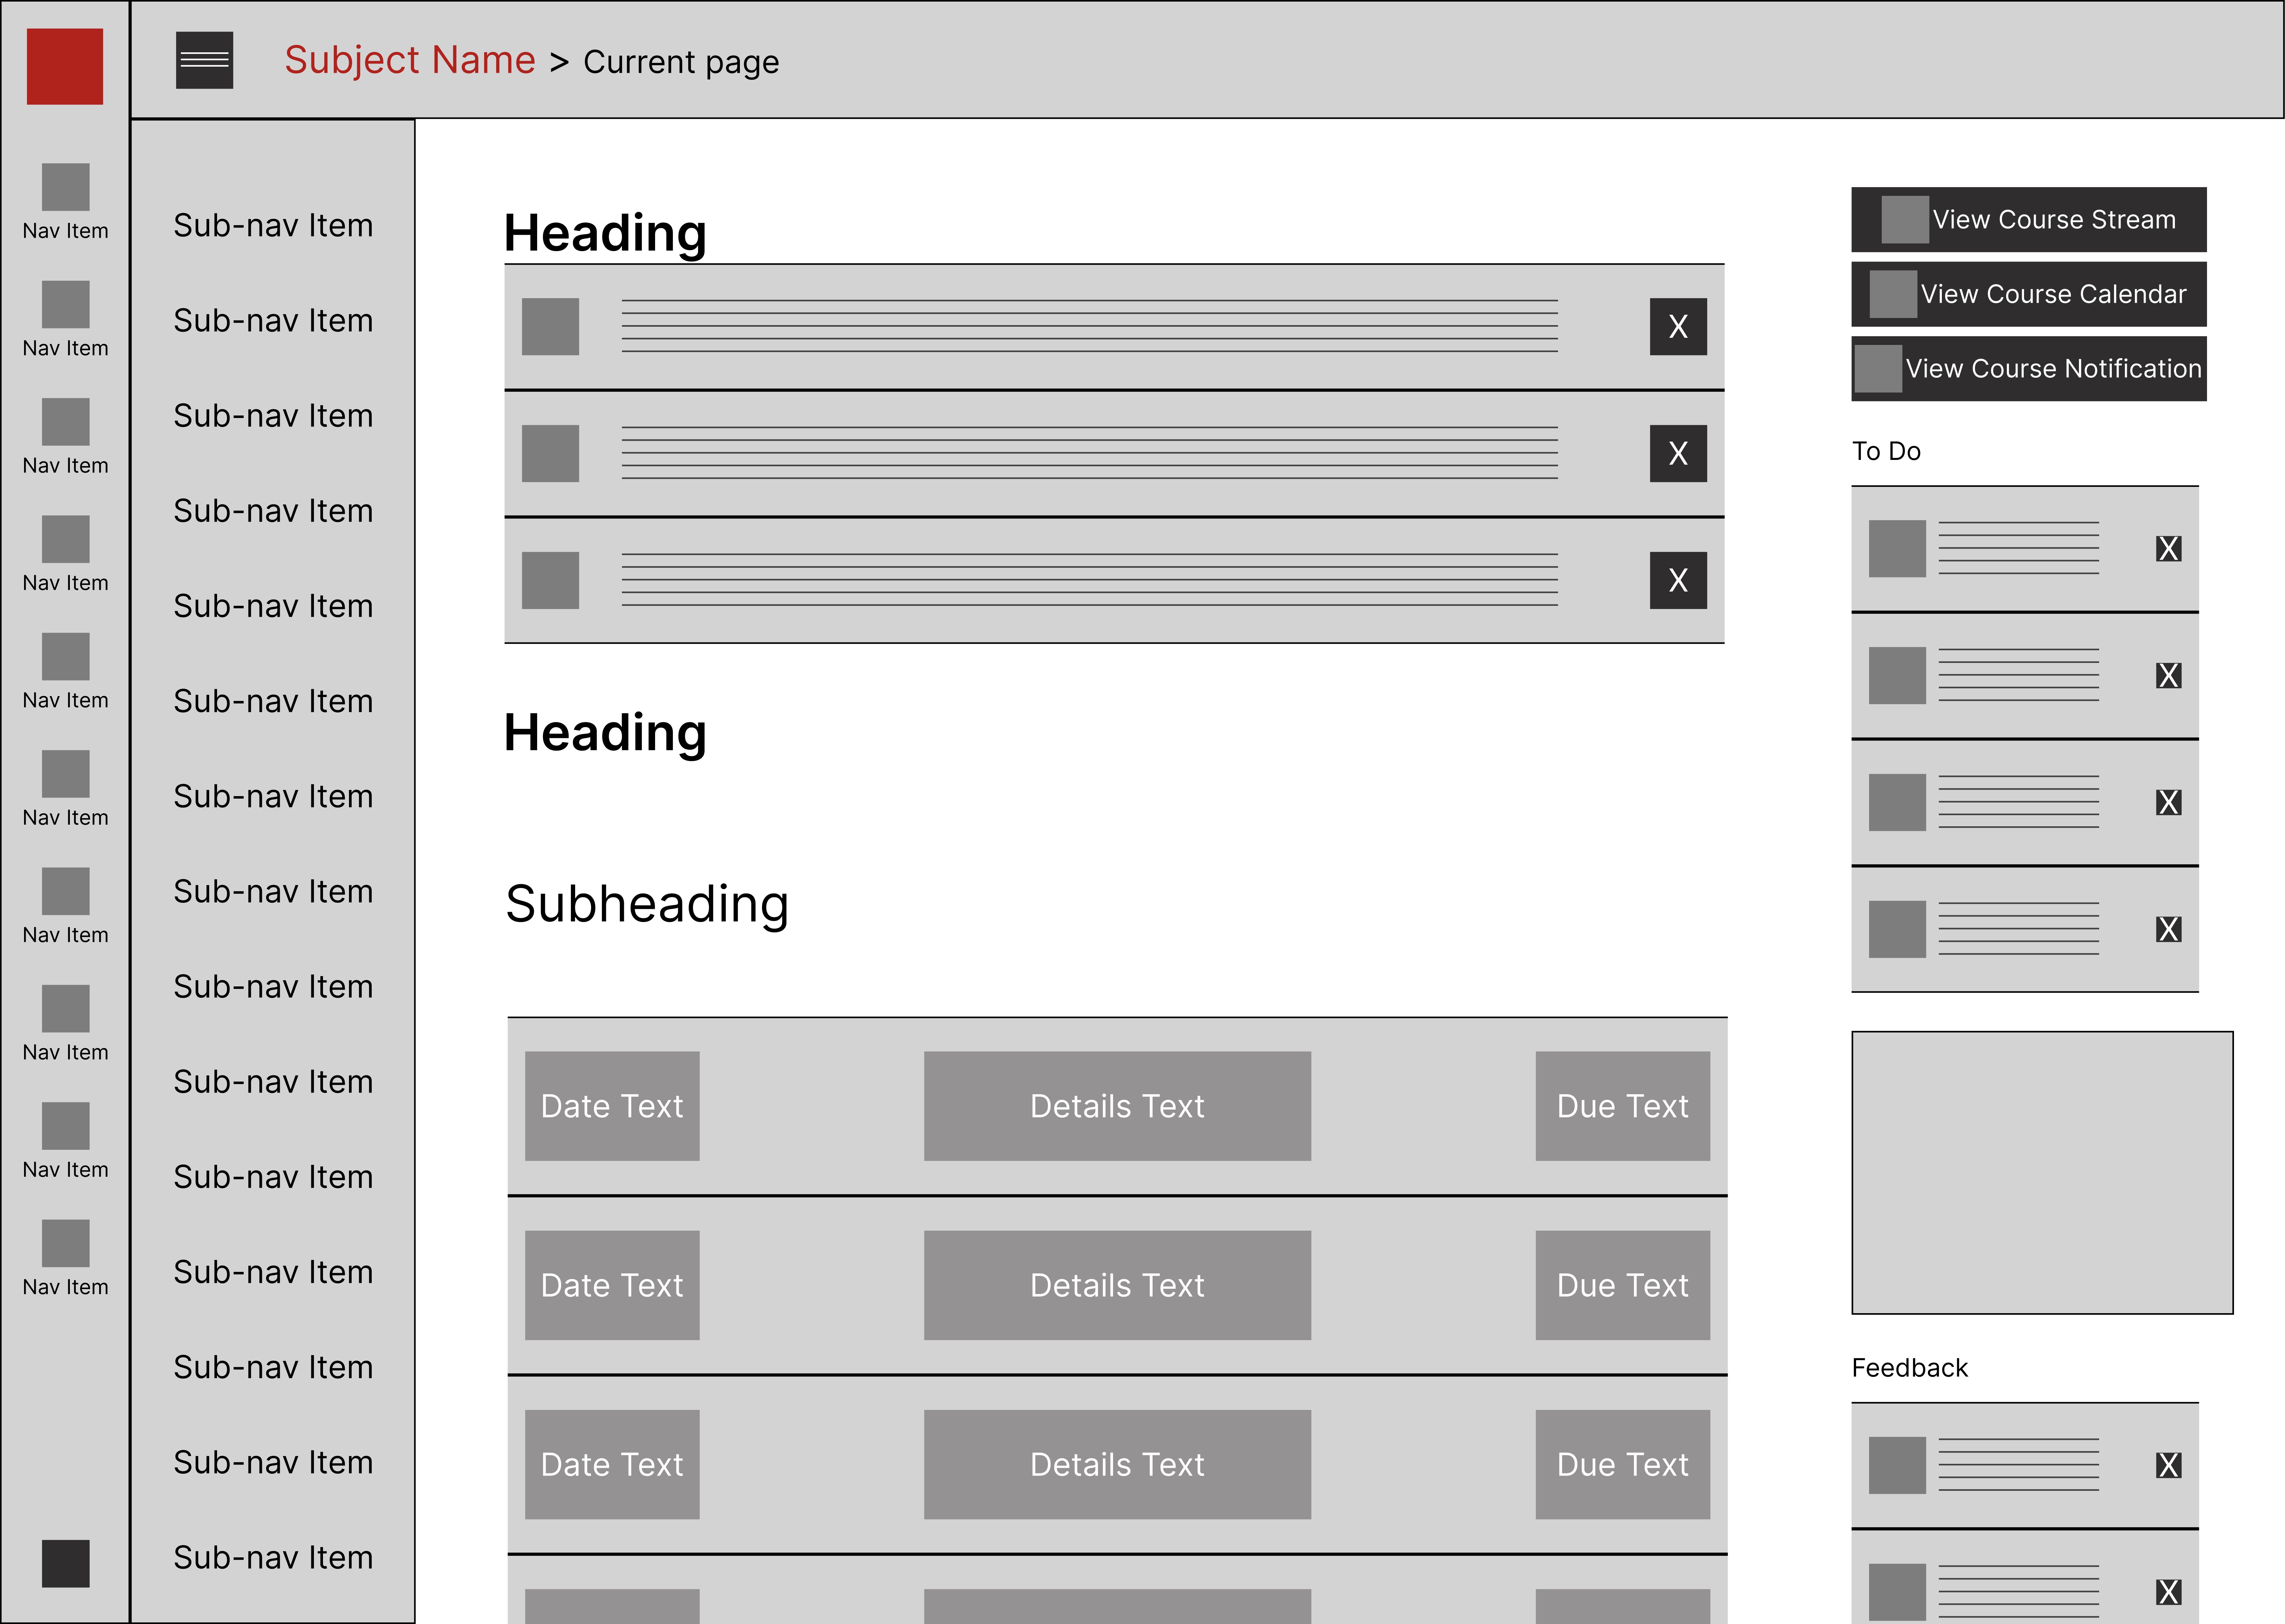Image resolution: width=2285 pixels, height=1624 pixels.
Task: Open the last Sub-nav Item
Action: [x=273, y=1557]
